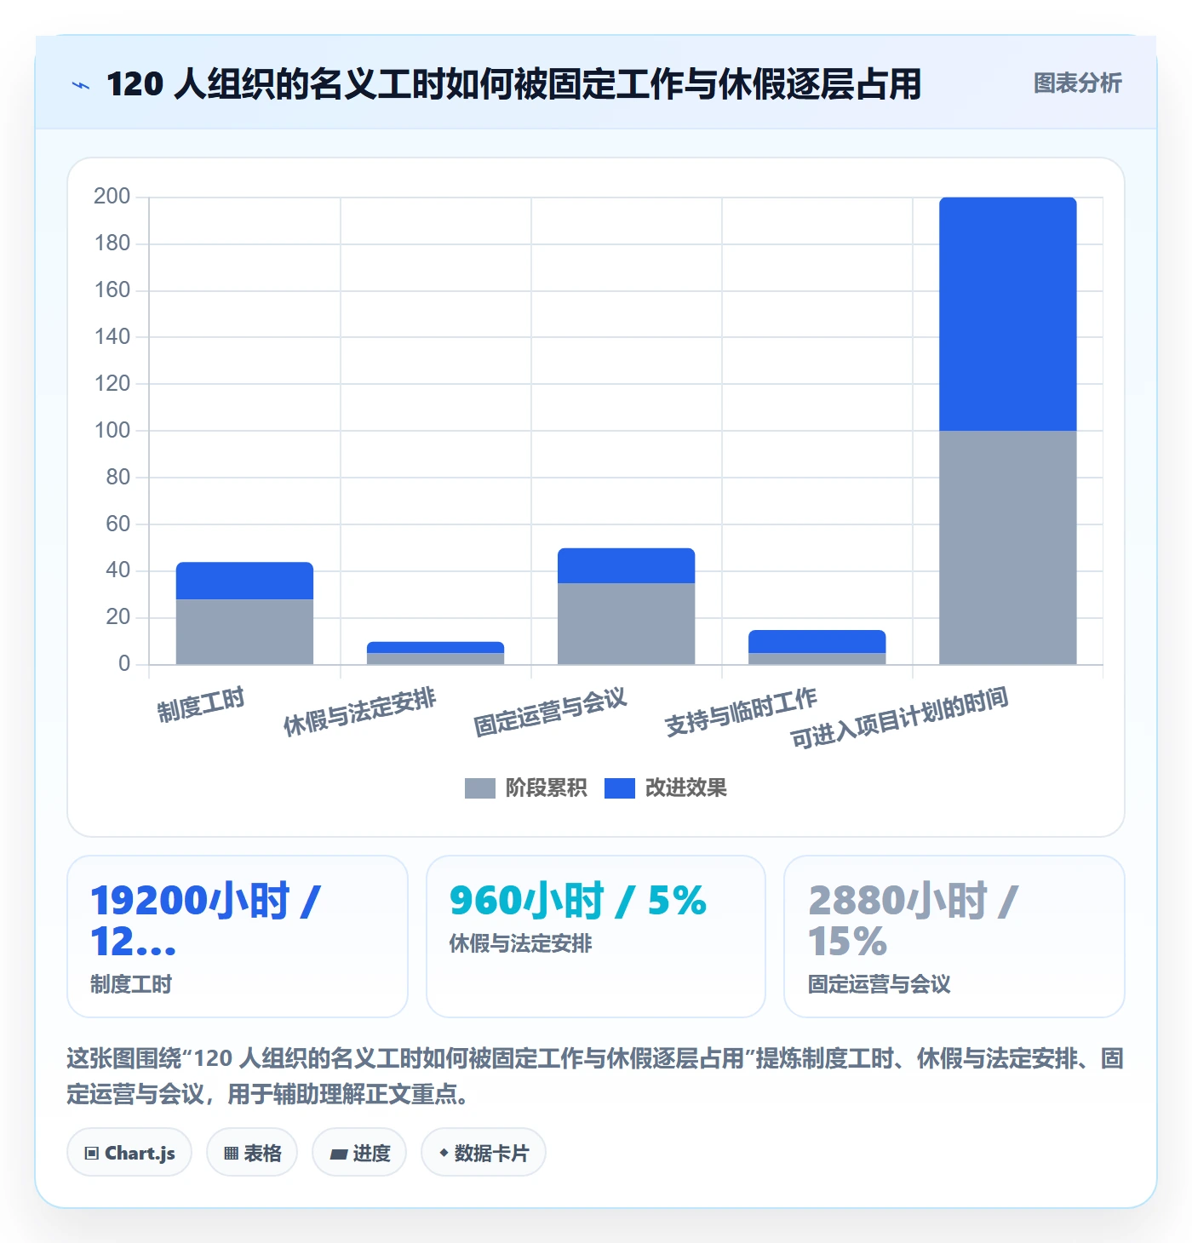1192x1243 pixels.
Task: Select the 数据卡片 tag chip
Action: (x=484, y=1153)
